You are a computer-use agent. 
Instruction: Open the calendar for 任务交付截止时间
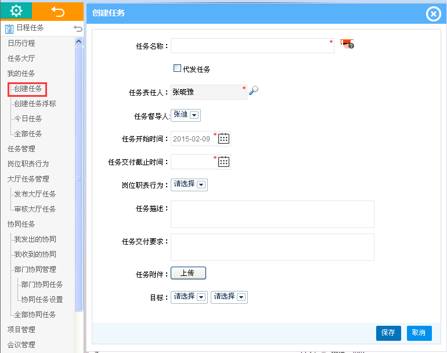pos(223,162)
